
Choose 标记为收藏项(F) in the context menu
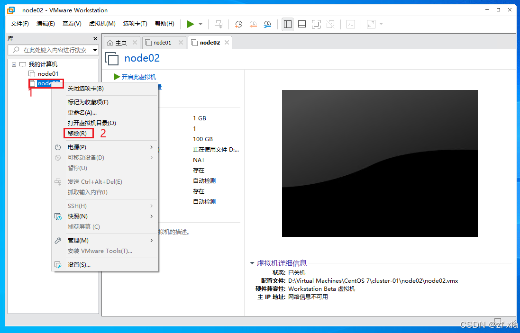click(x=105, y=102)
